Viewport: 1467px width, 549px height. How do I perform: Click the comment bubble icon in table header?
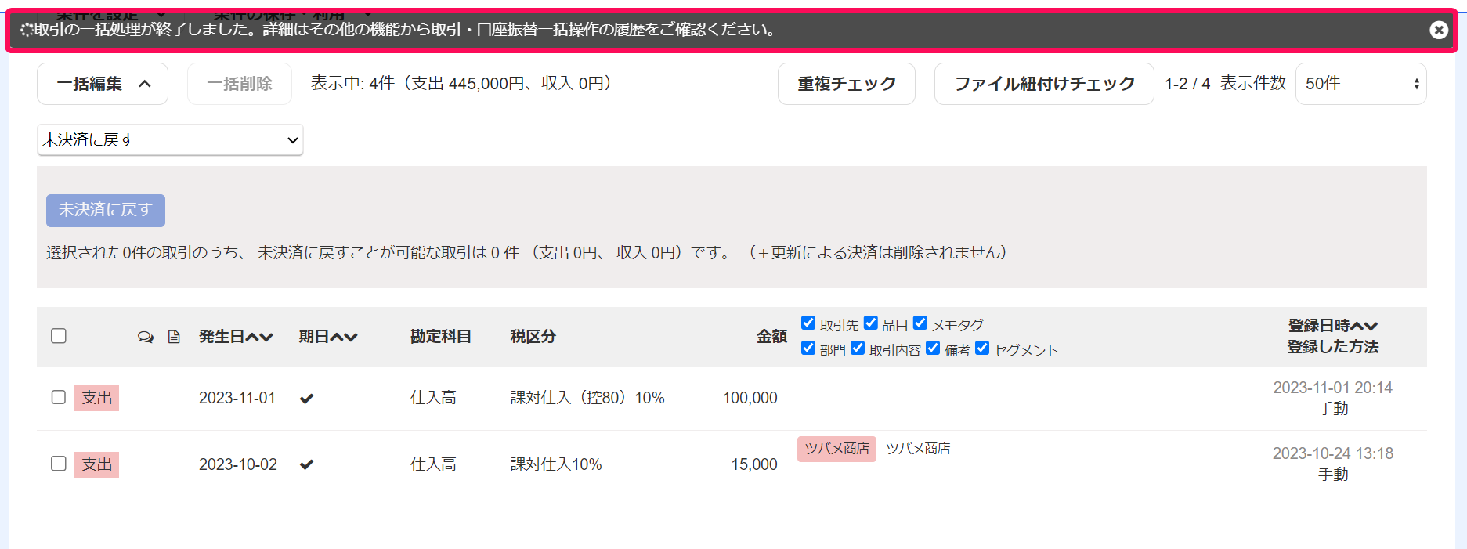[146, 337]
